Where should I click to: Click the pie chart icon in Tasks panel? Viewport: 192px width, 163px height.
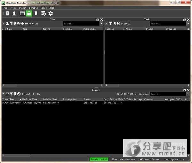click(x=118, y=23)
